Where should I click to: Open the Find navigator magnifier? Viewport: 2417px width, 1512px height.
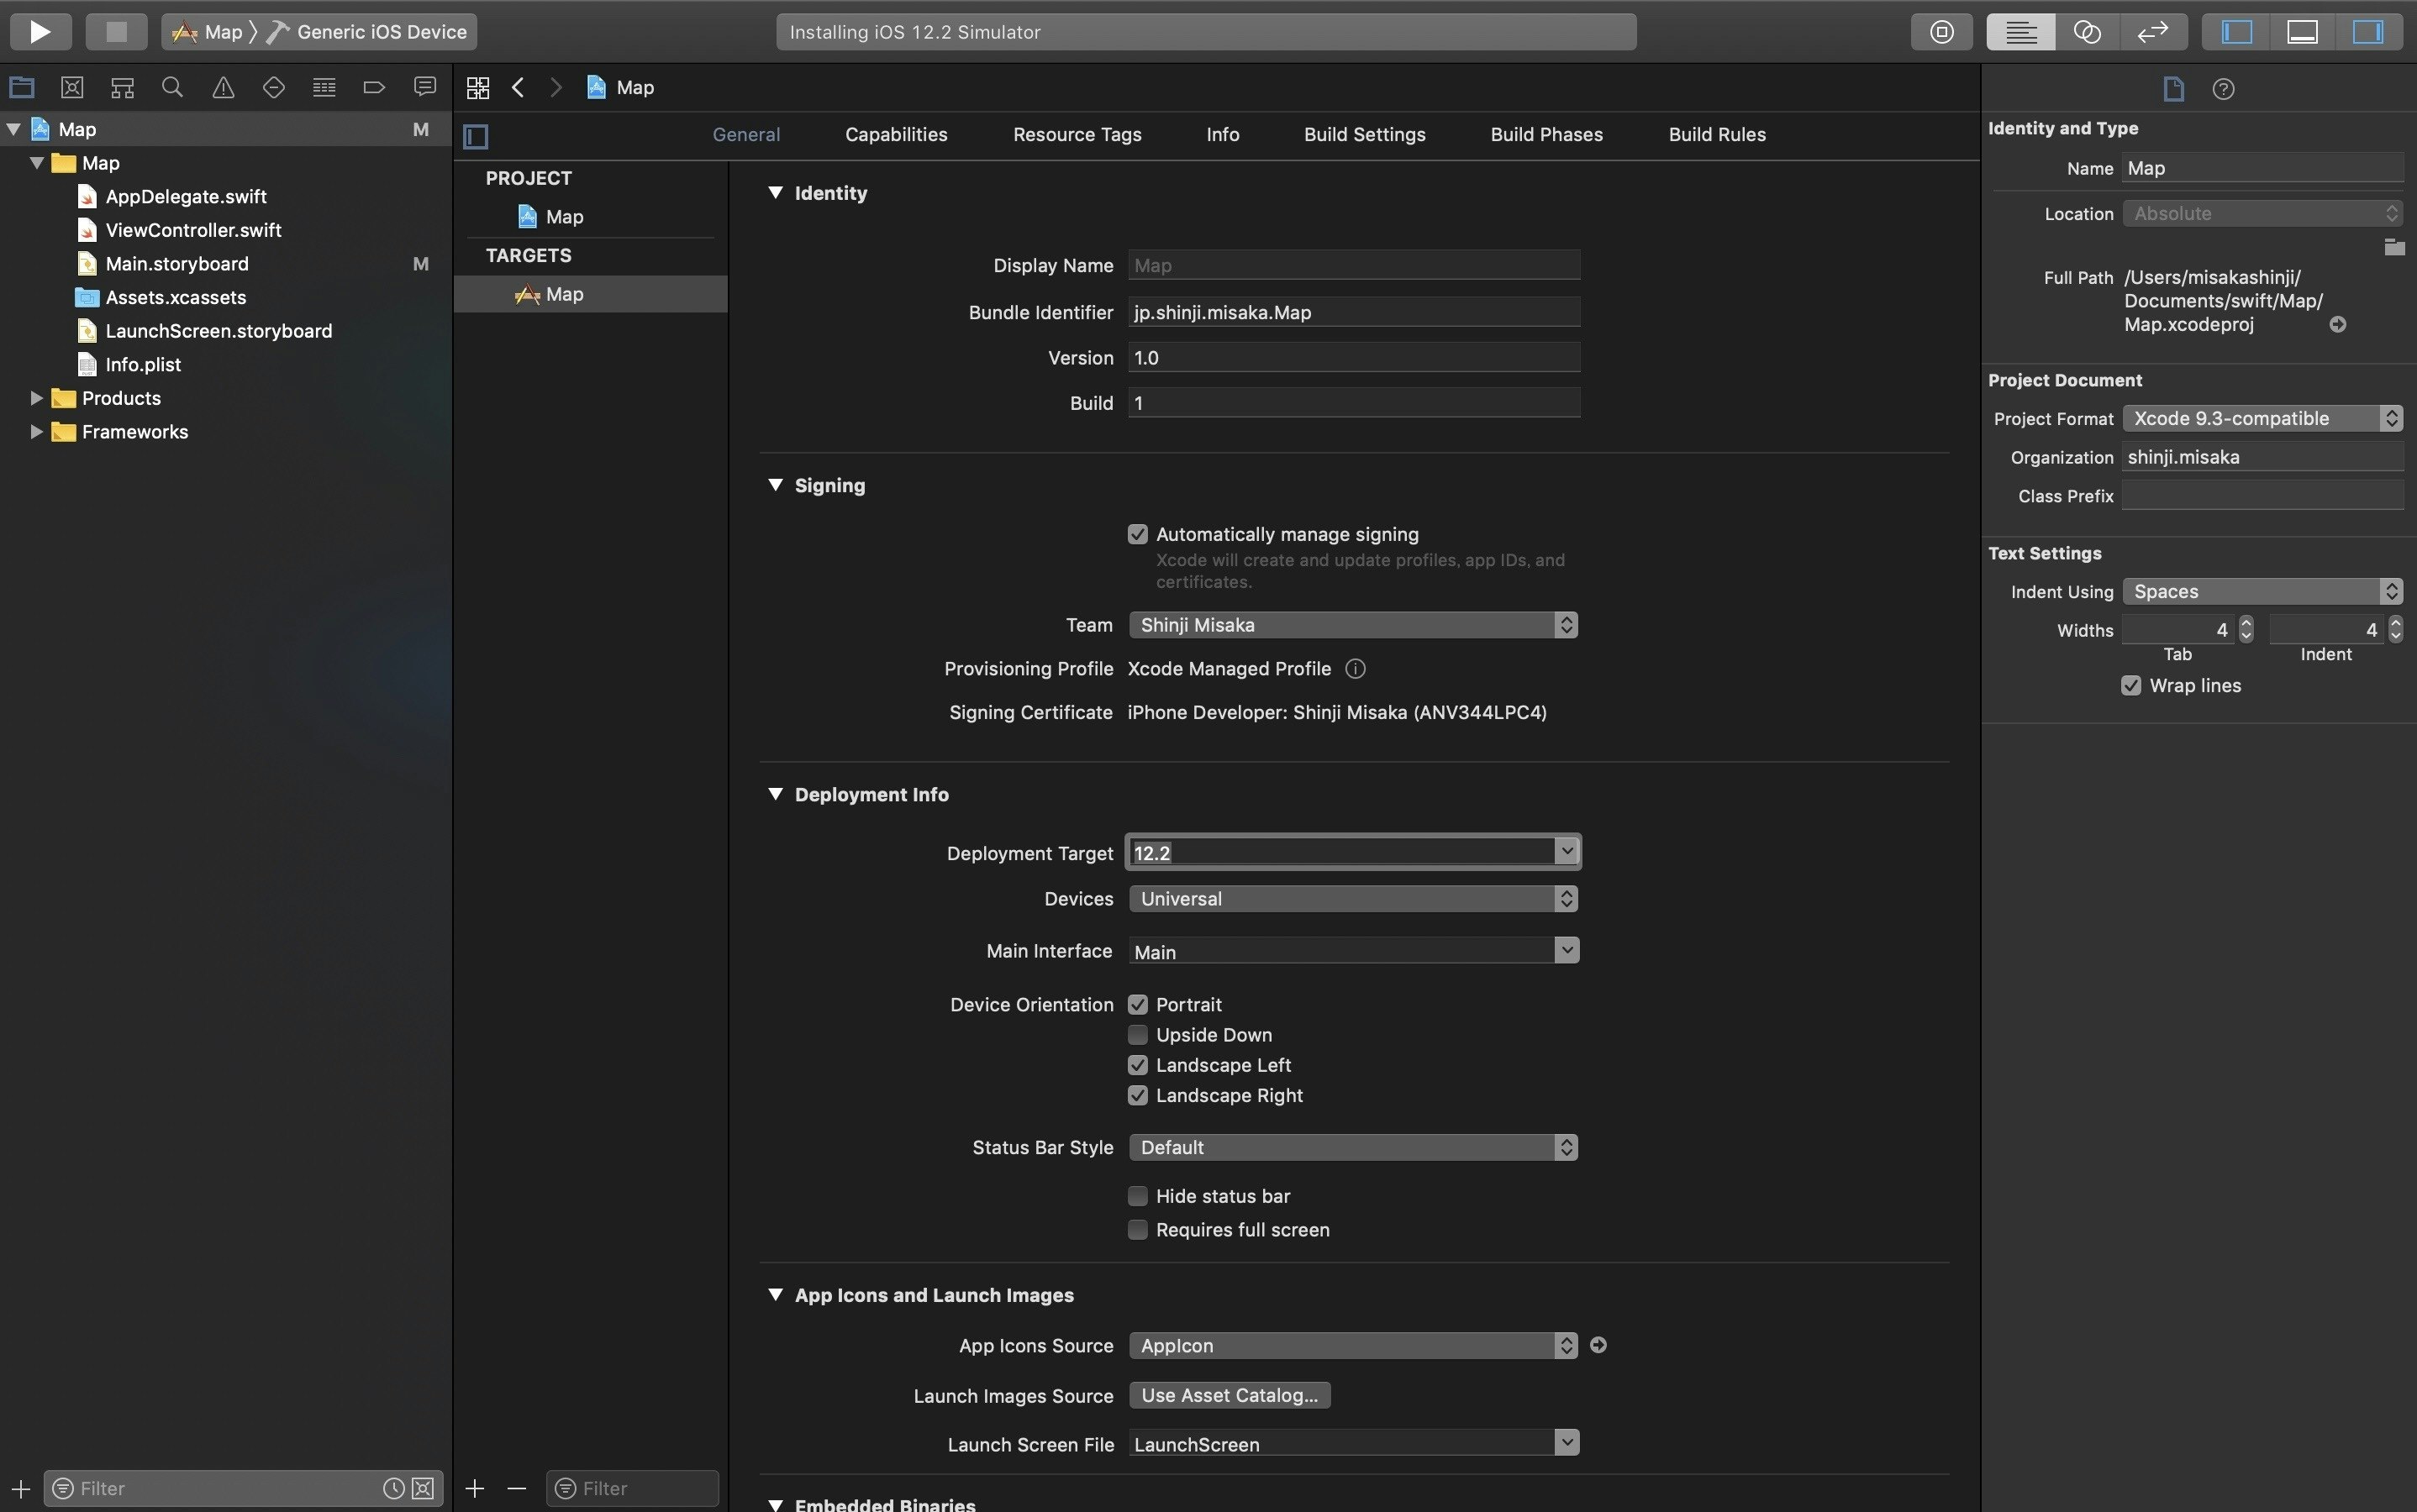[x=172, y=87]
